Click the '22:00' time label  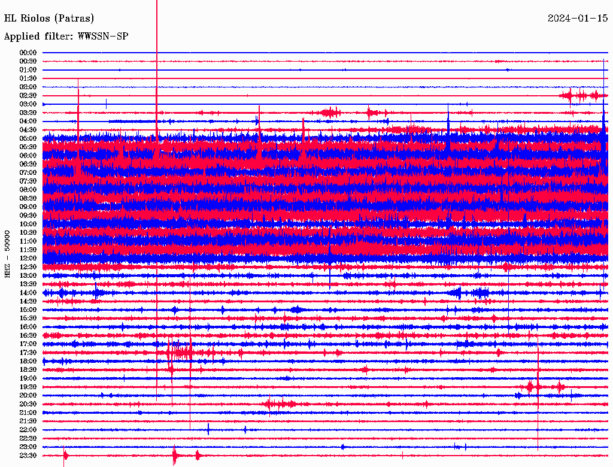point(28,430)
